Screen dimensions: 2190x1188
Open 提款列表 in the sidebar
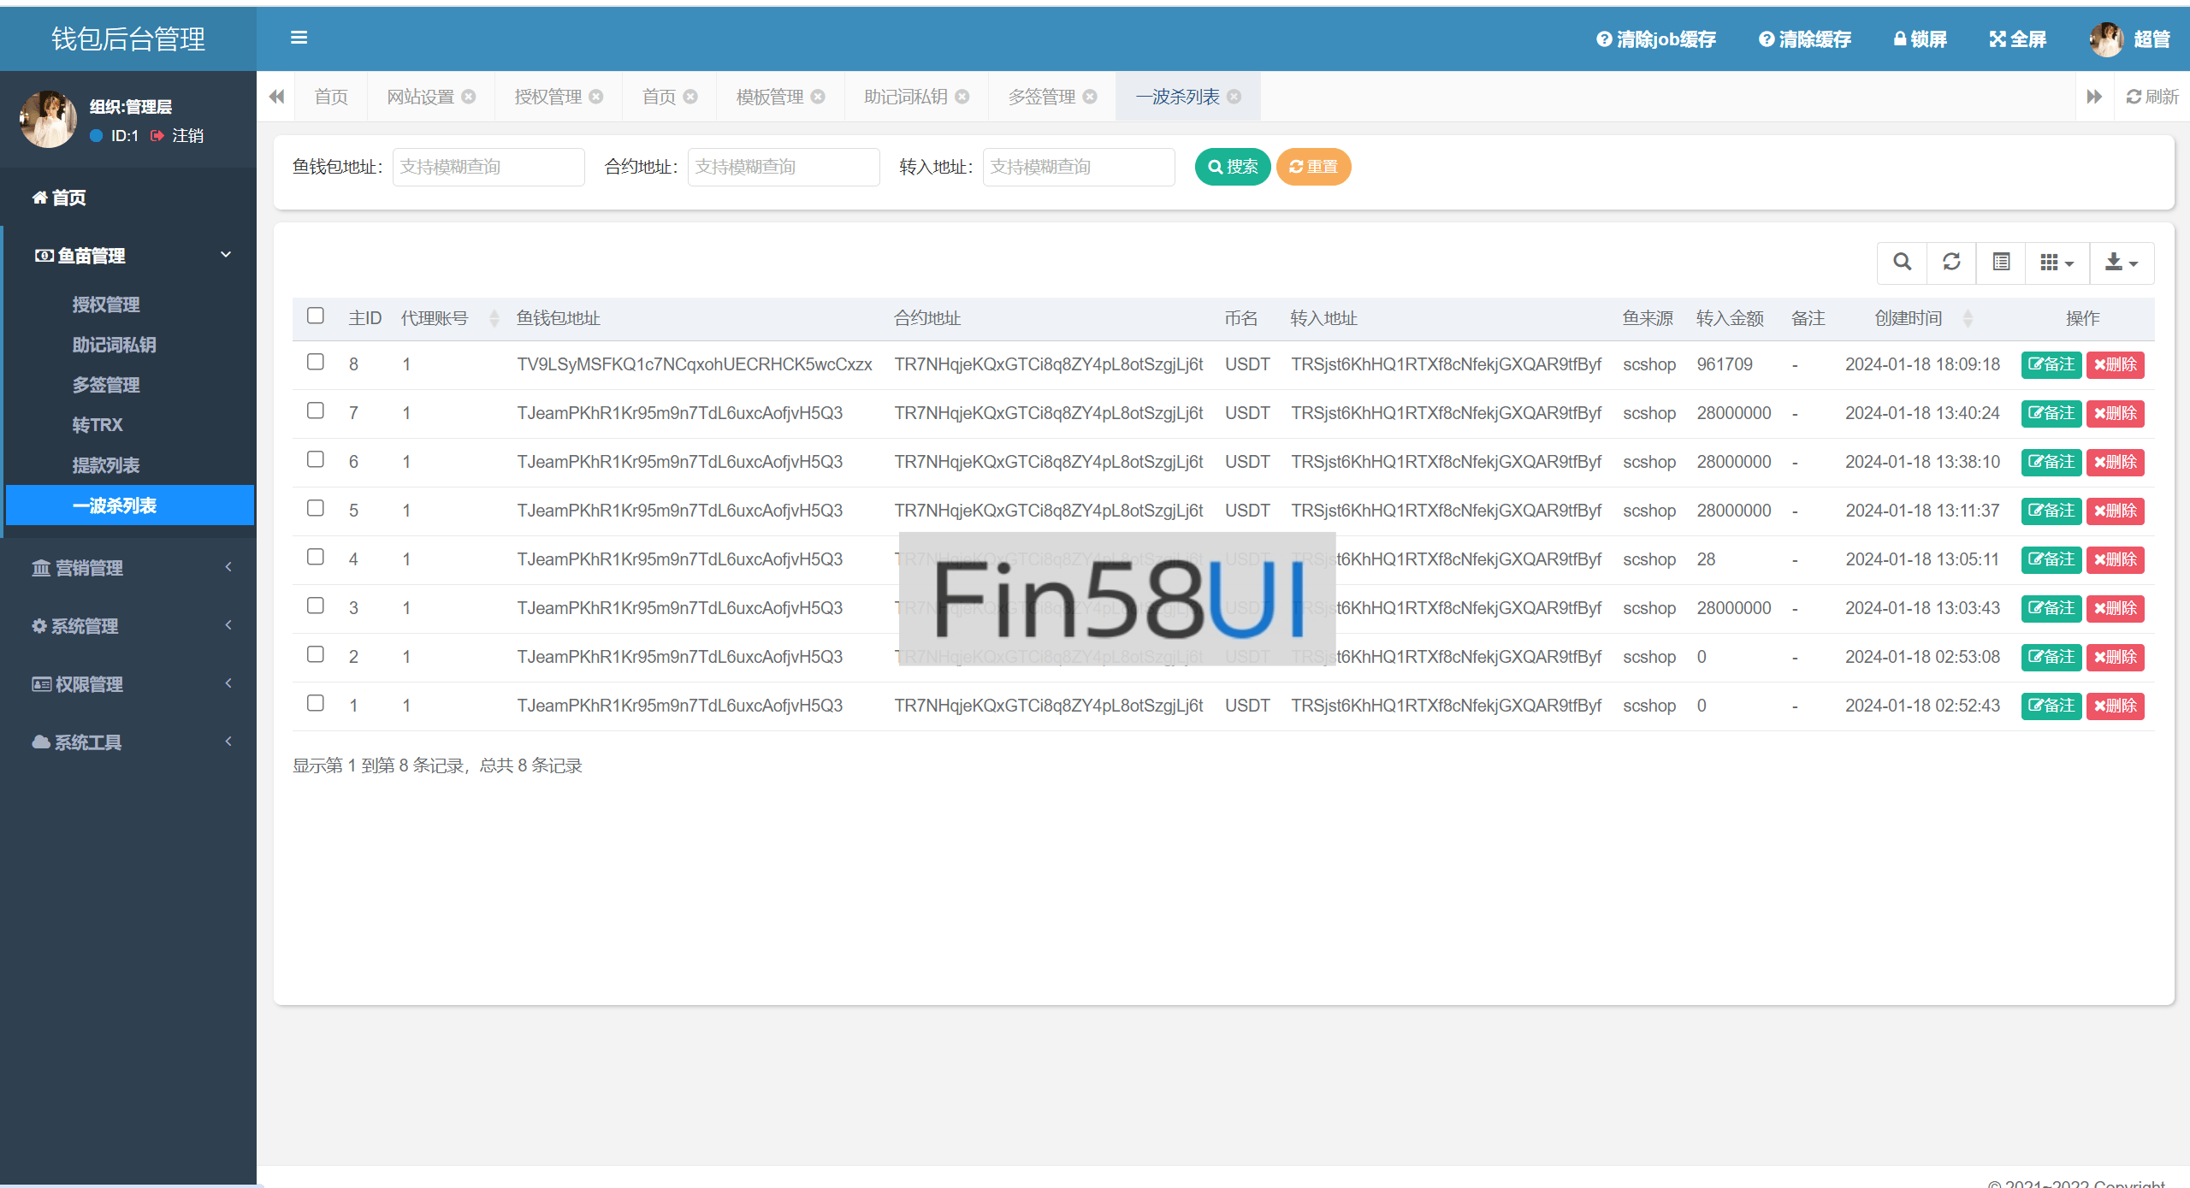pyautogui.click(x=106, y=465)
